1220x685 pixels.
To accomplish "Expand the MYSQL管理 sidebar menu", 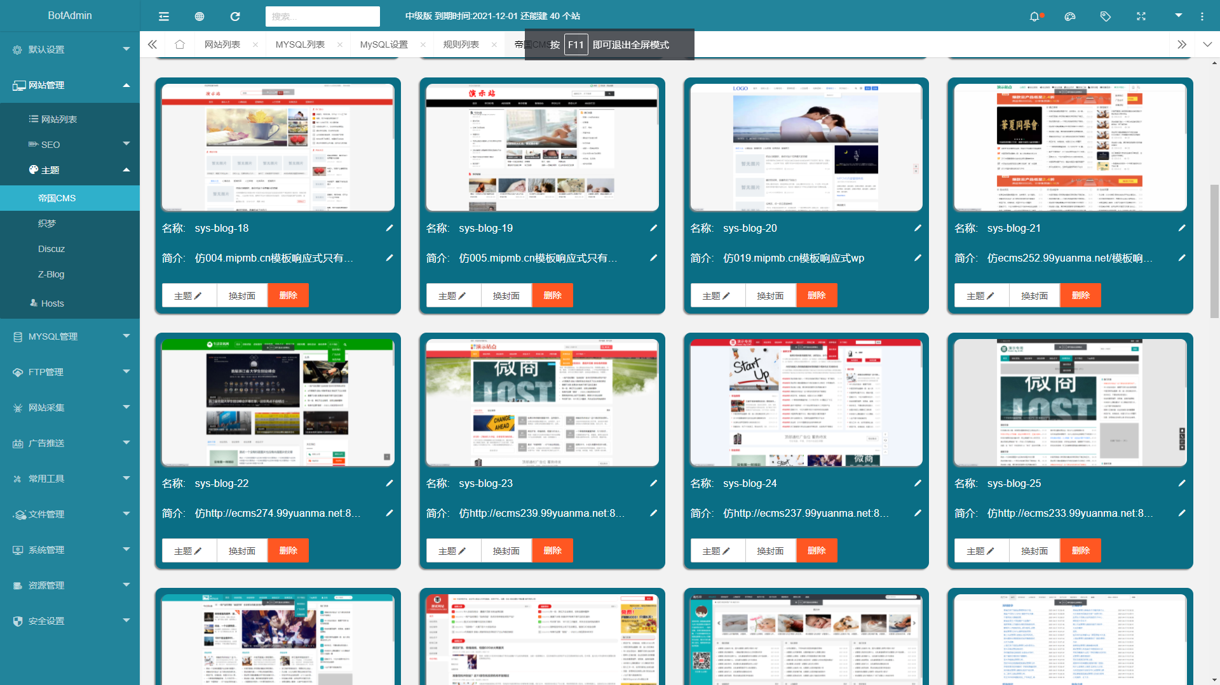I will pos(70,336).
